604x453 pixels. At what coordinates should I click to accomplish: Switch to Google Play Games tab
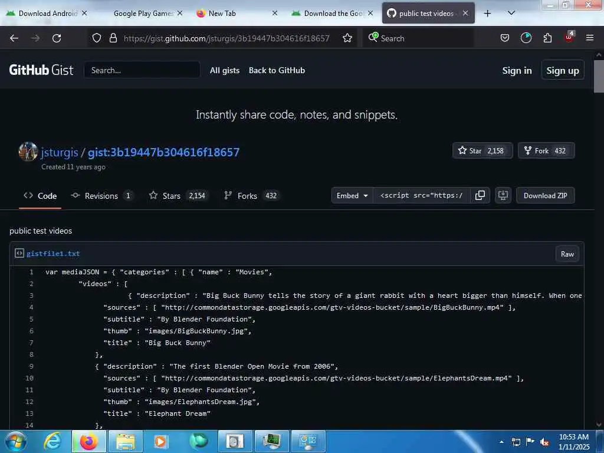pos(143,14)
